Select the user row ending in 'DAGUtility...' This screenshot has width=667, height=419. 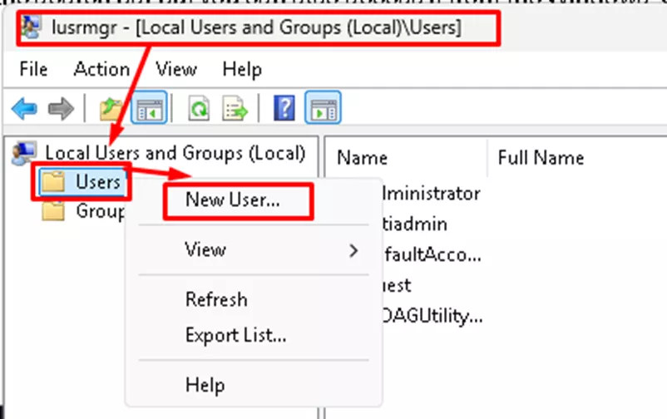(x=432, y=316)
